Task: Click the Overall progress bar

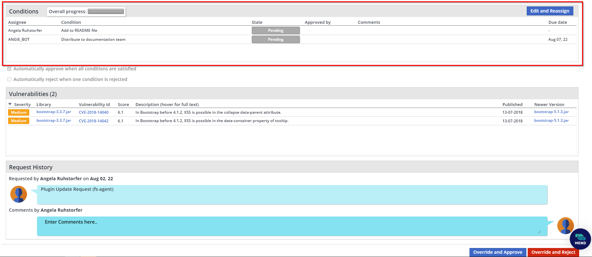Action: point(106,12)
